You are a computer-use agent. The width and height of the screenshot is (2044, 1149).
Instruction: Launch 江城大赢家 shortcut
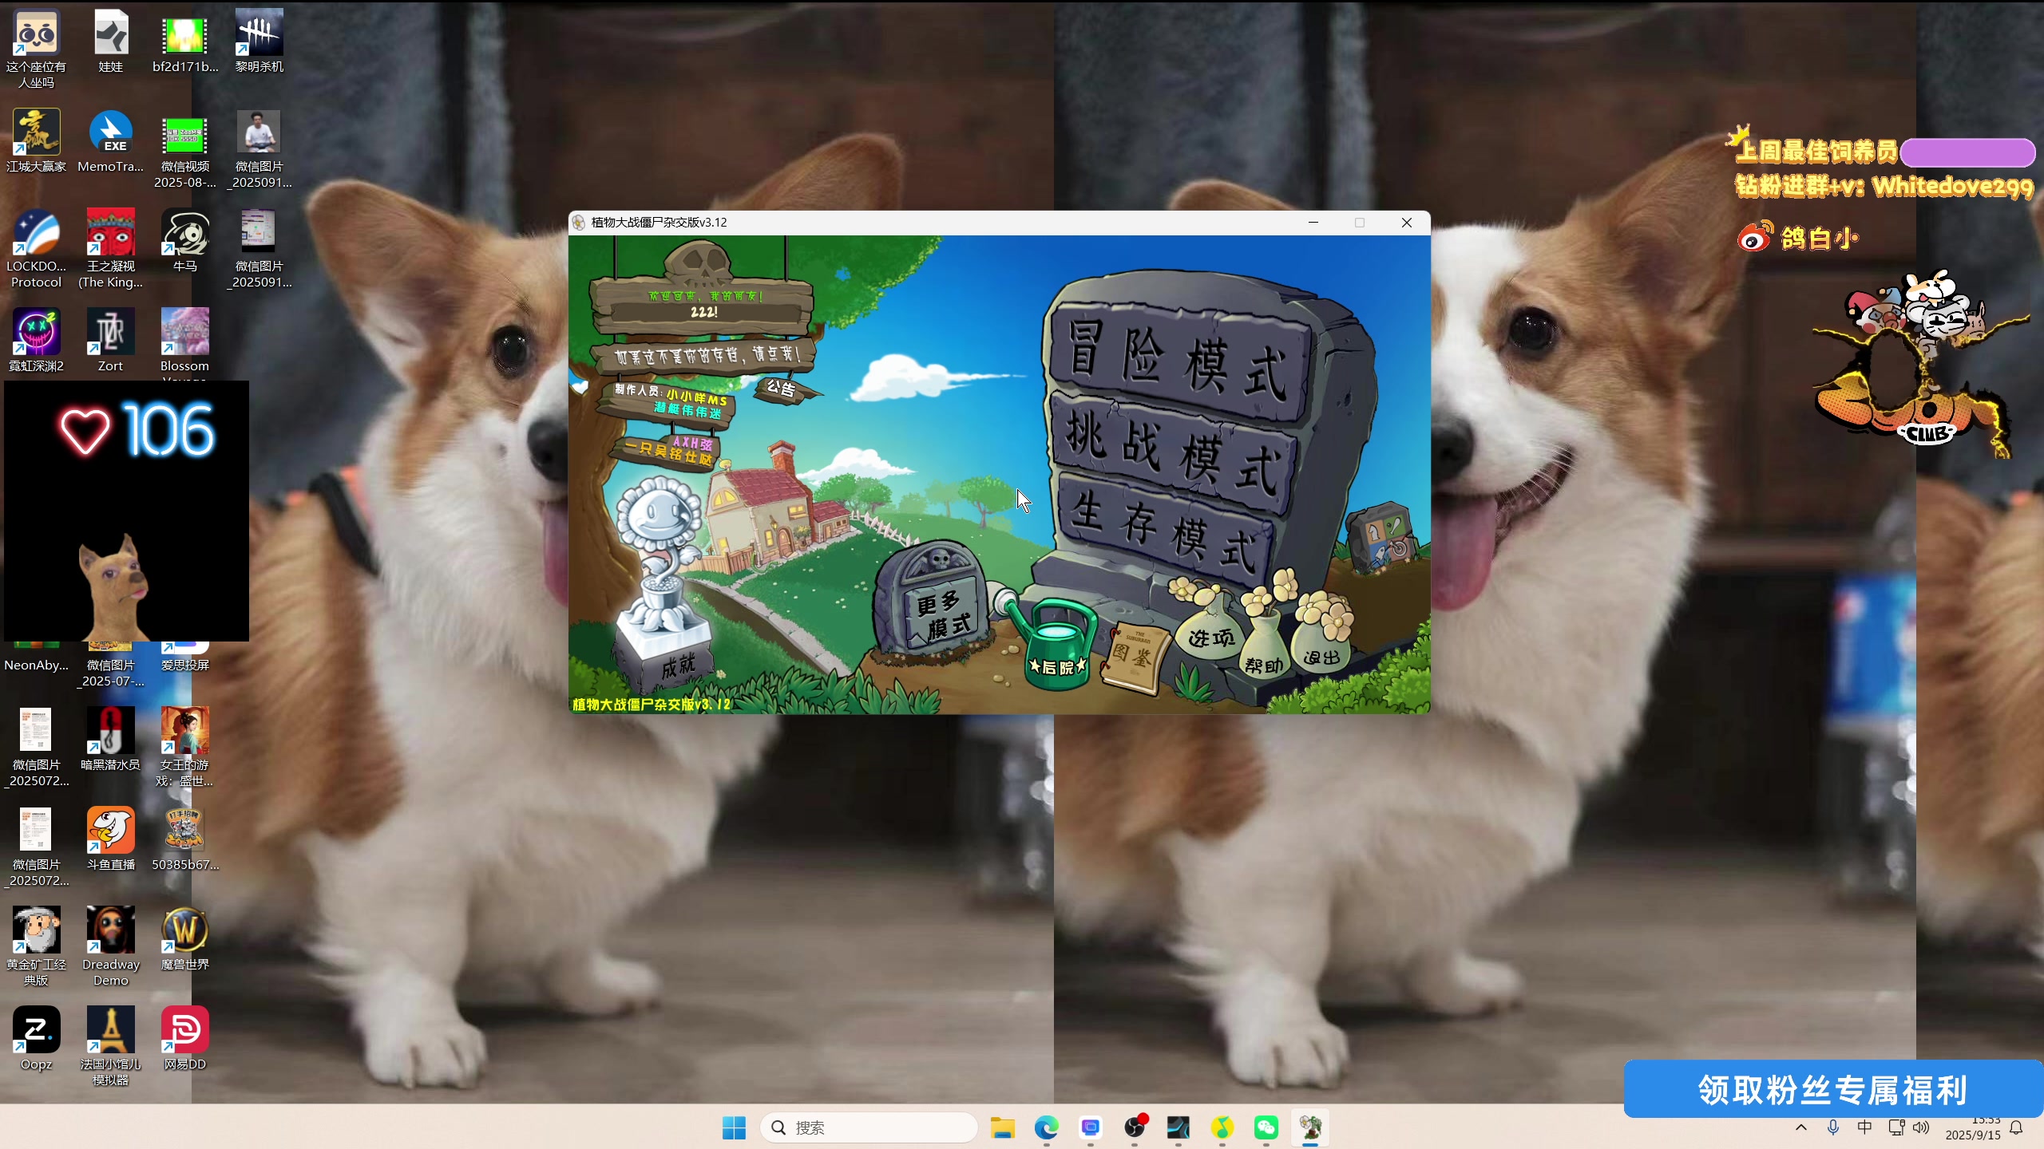[x=36, y=142]
